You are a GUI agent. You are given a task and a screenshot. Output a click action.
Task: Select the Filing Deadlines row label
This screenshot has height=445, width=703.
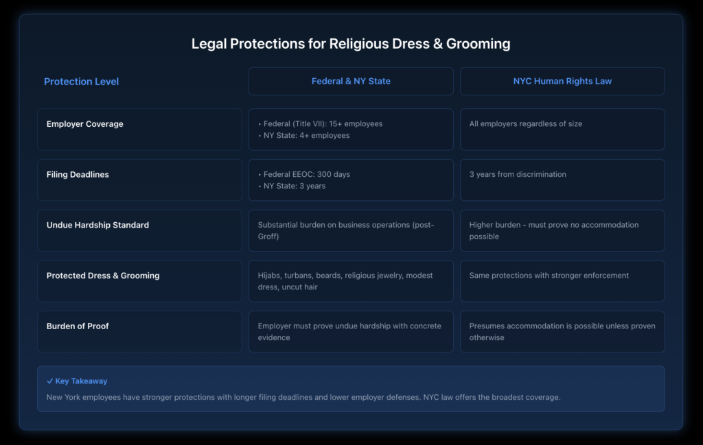(78, 175)
